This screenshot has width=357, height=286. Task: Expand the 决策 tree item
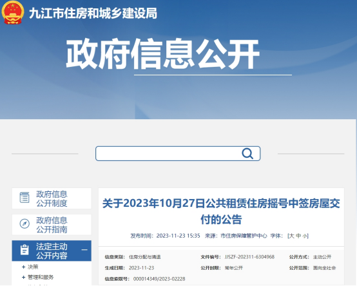(x=33, y=267)
